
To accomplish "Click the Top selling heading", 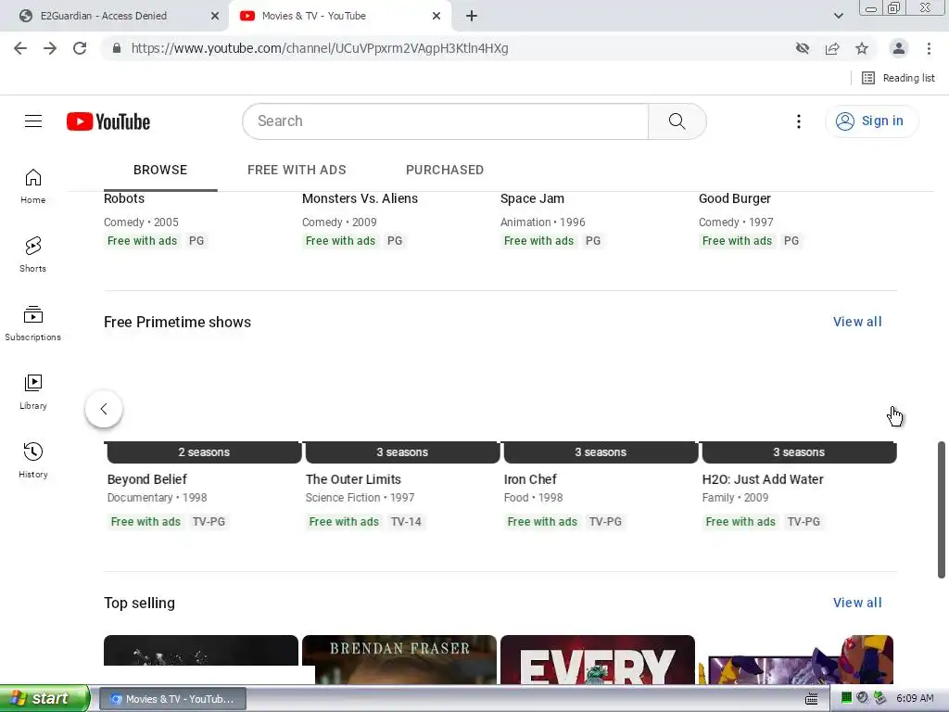I will (139, 603).
